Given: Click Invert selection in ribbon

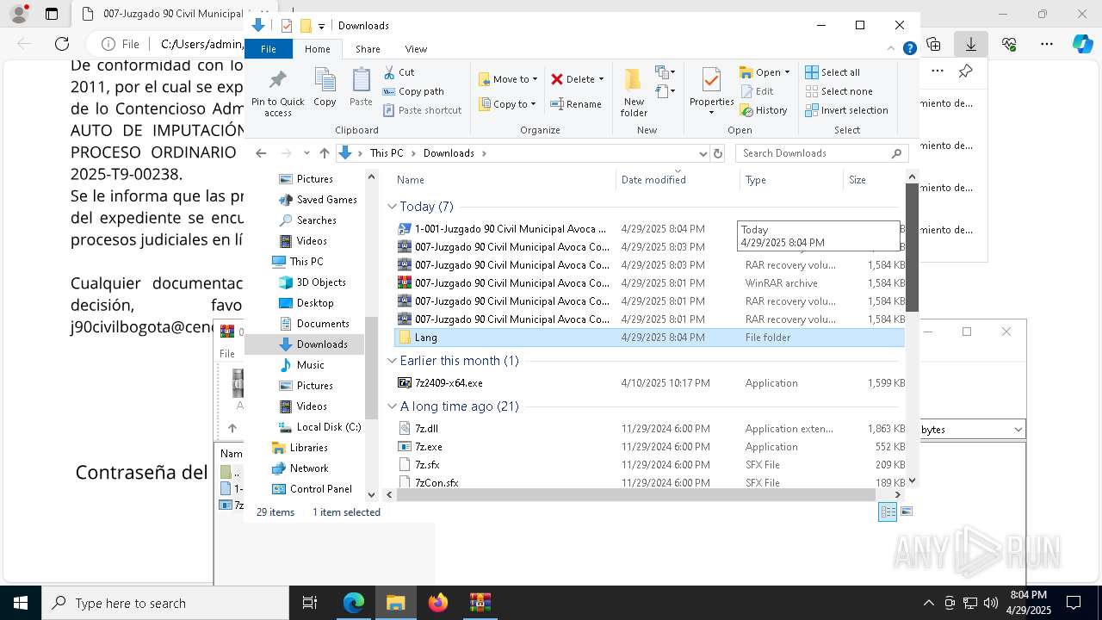Looking at the screenshot, I should tap(847, 110).
